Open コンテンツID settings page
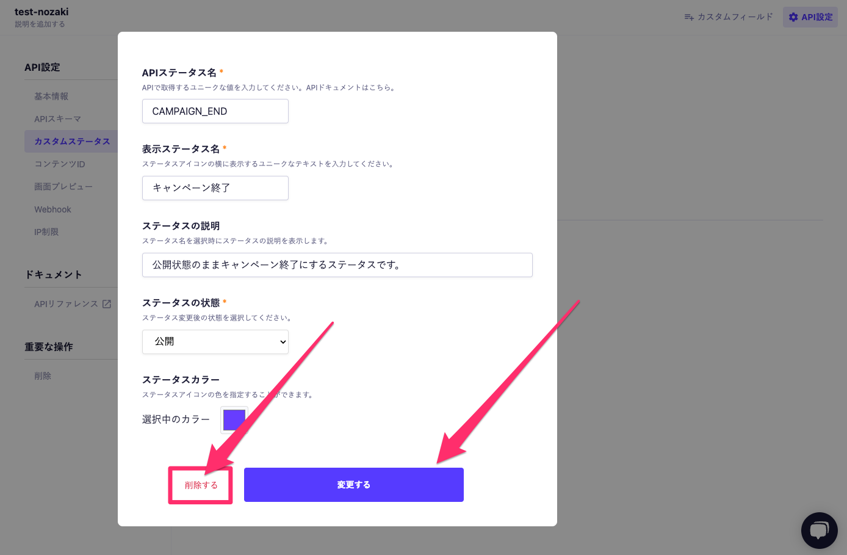Screen dimensions: 847x555 (59, 164)
